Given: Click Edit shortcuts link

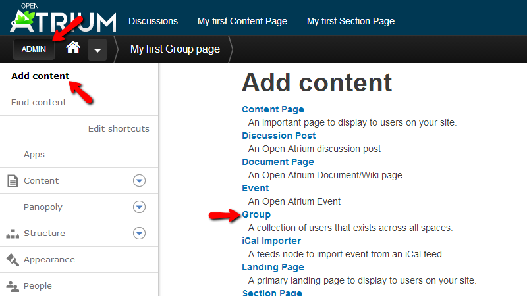Looking at the screenshot, I should tap(119, 128).
